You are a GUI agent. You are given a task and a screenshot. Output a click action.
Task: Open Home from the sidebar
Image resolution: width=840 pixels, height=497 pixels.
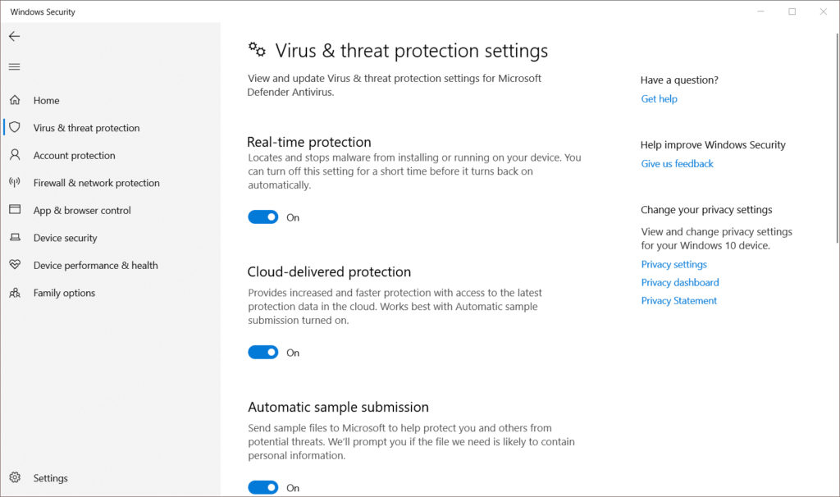click(x=47, y=99)
